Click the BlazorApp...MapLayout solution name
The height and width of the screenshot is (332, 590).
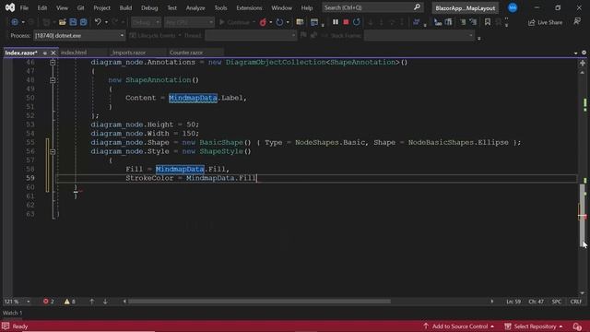(x=465, y=8)
